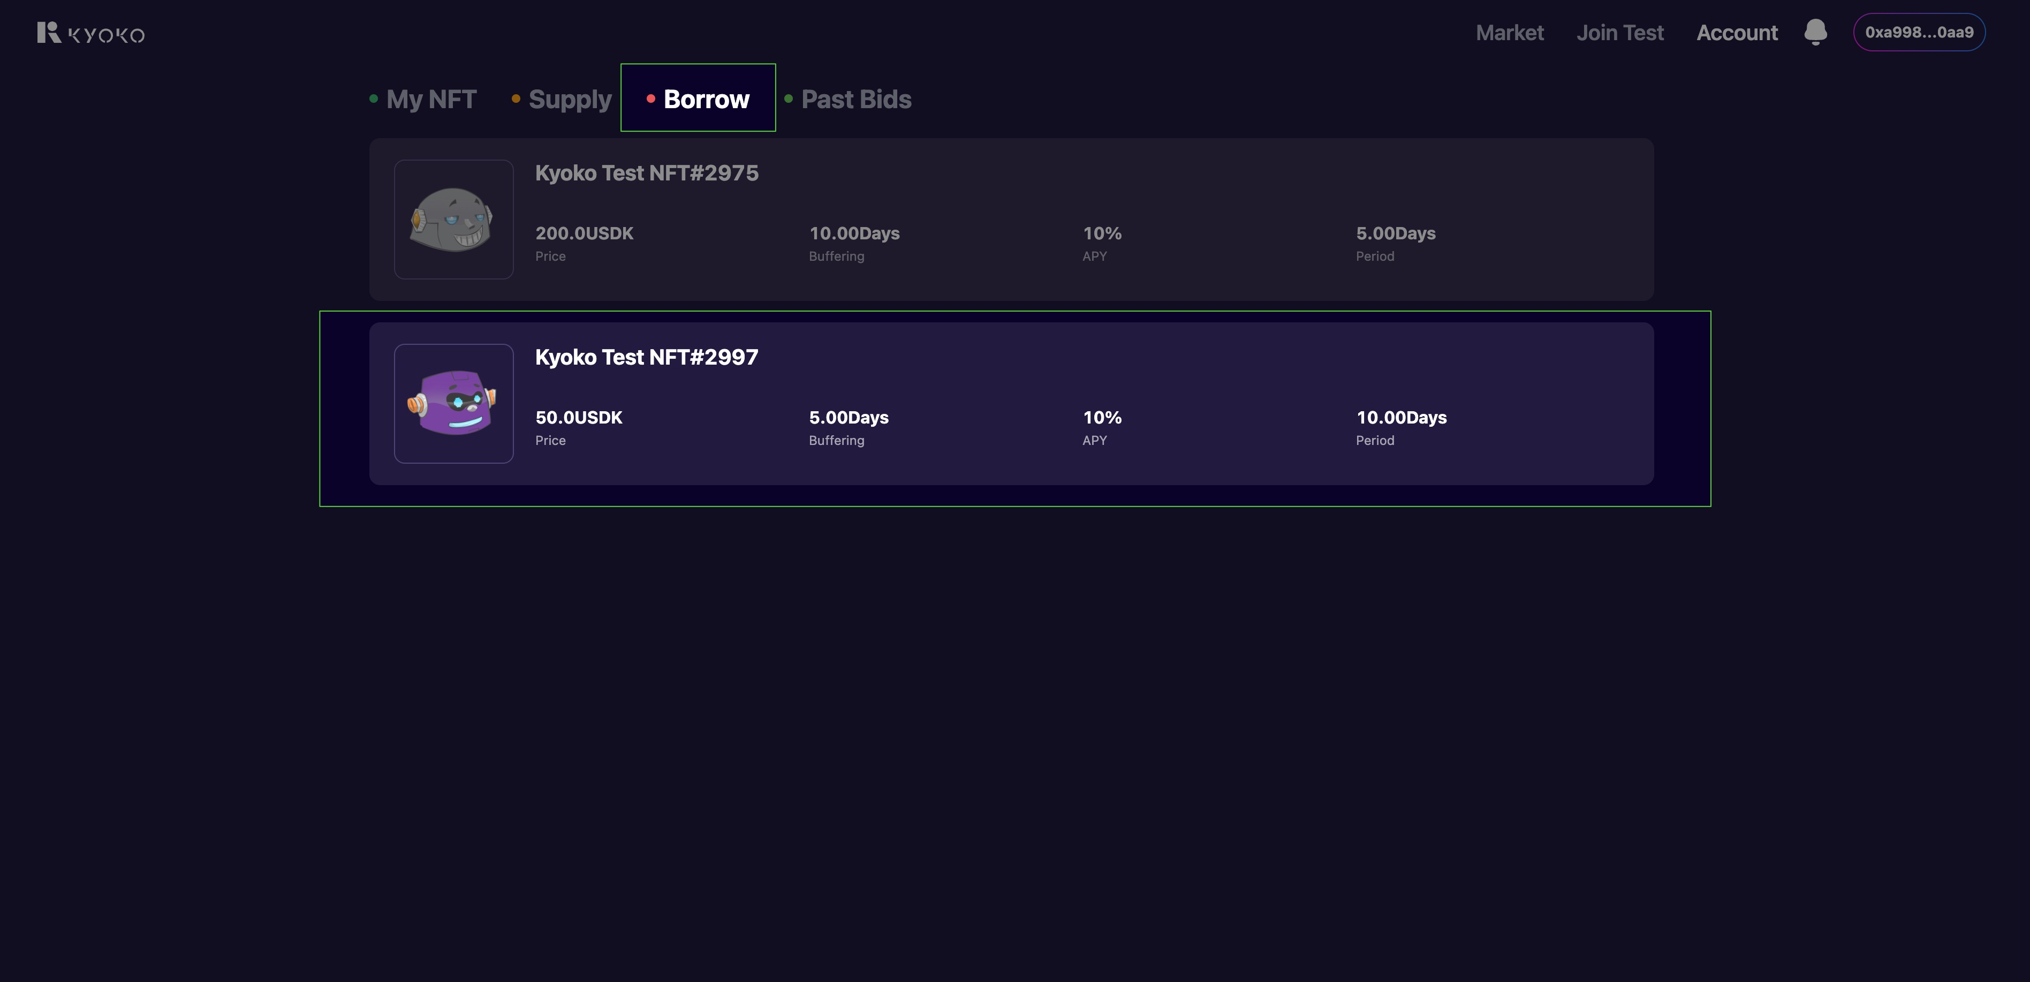The image size is (2030, 982).
Task: Click 5.00Days buffering value of NFT#2997
Action: pos(849,418)
